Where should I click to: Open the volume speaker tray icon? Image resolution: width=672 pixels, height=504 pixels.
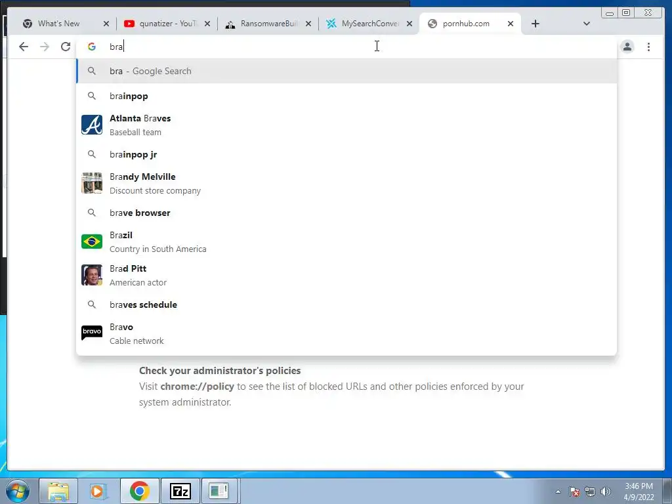605,492
